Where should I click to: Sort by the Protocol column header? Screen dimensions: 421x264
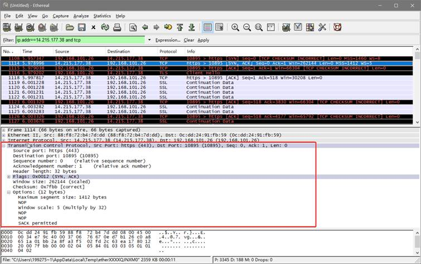click(x=171, y=51)
